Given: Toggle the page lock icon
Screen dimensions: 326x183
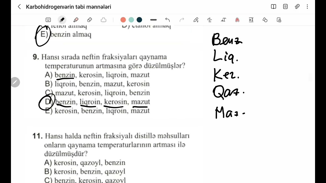Looking at the screenshot, I should [x=279, y=20].
